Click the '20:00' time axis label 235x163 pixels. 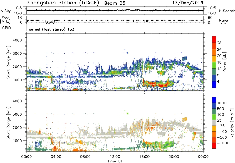pos(174,157)
